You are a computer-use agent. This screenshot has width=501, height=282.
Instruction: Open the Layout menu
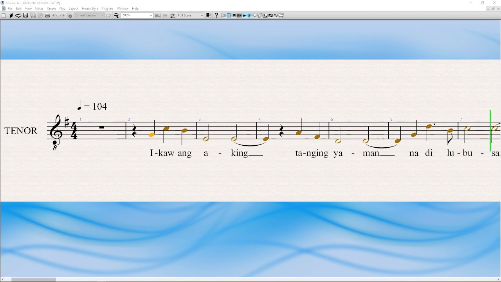coord(74,9)
